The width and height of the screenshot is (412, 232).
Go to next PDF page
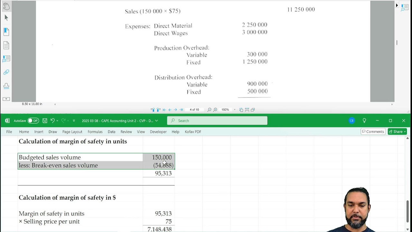(x=175, y=110)
